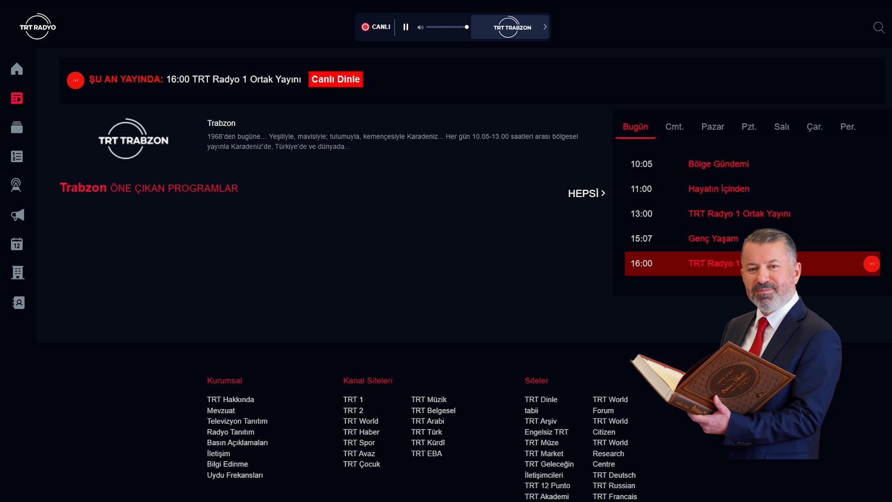Adjust the player volume slider

click(x=446, y=27)
